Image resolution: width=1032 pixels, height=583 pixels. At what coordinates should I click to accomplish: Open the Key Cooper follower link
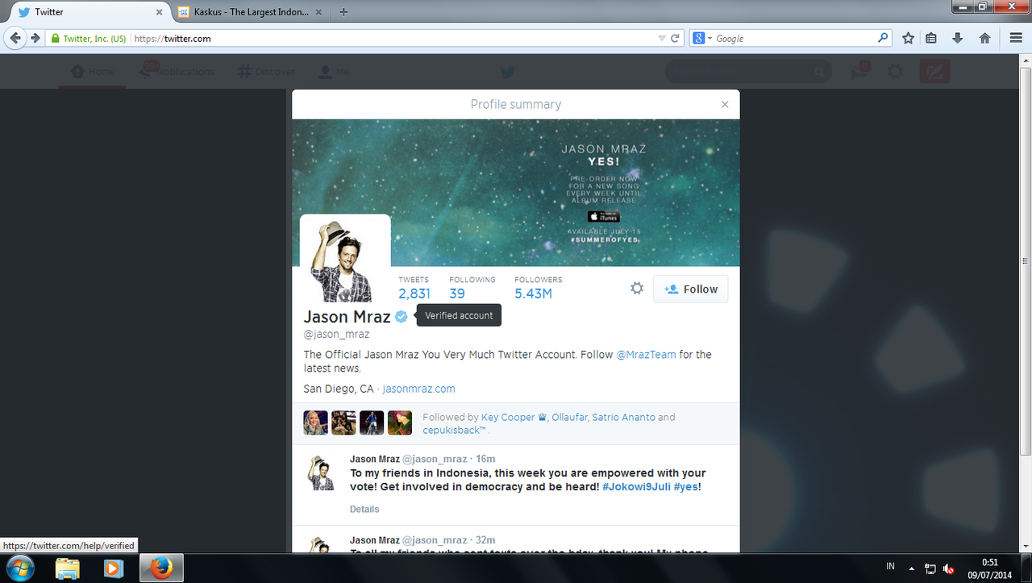[514, 417]
